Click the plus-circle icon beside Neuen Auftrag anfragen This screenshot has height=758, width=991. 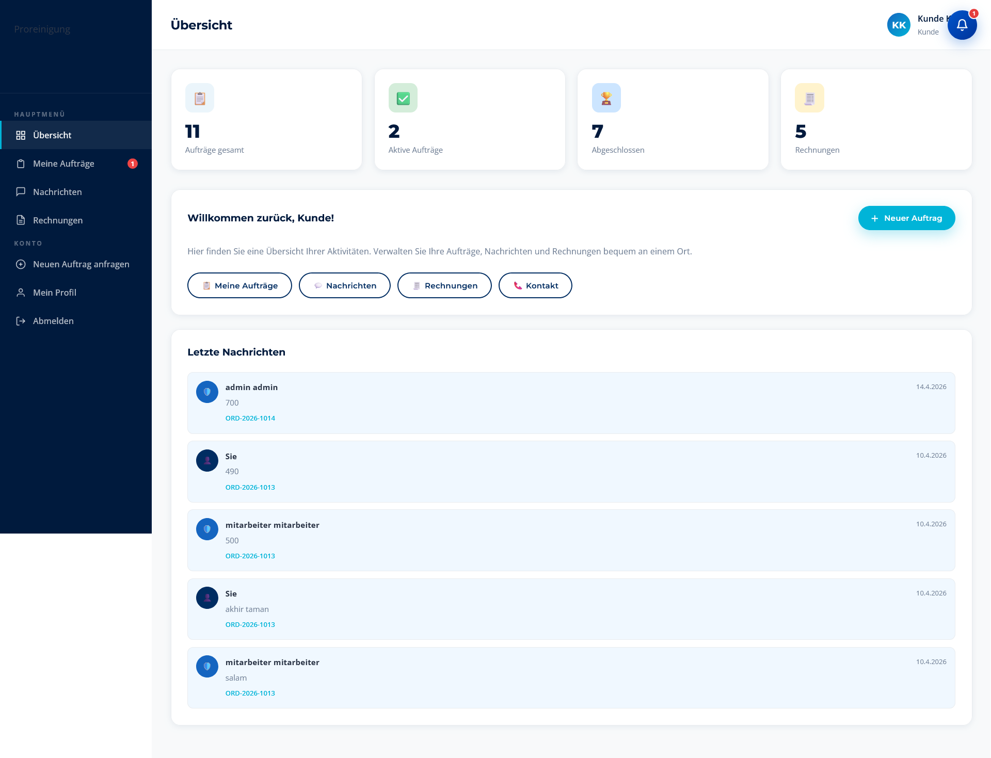pyautogui.click(x=21, y=264)
